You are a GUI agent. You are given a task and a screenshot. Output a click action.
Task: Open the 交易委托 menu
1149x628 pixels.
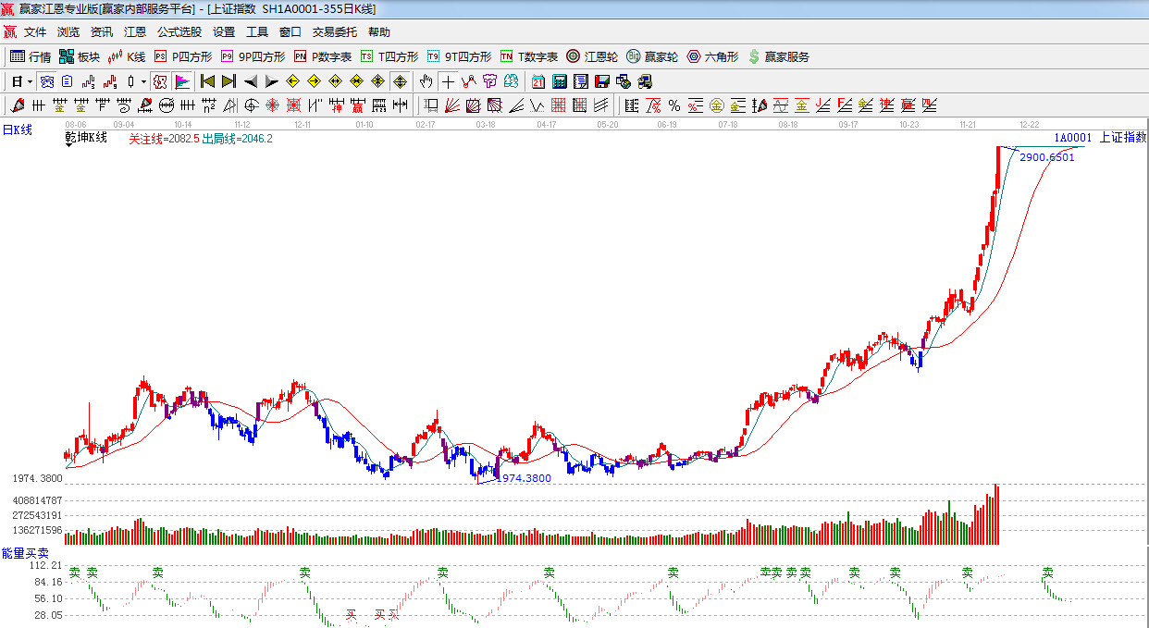click(334, 32)
